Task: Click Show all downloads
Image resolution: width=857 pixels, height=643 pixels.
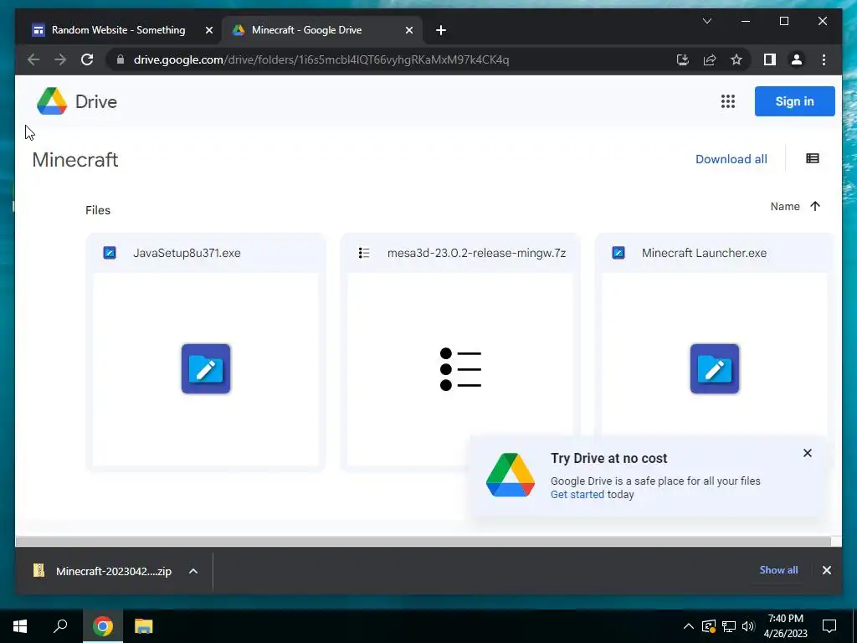Action: pos(778,569)
